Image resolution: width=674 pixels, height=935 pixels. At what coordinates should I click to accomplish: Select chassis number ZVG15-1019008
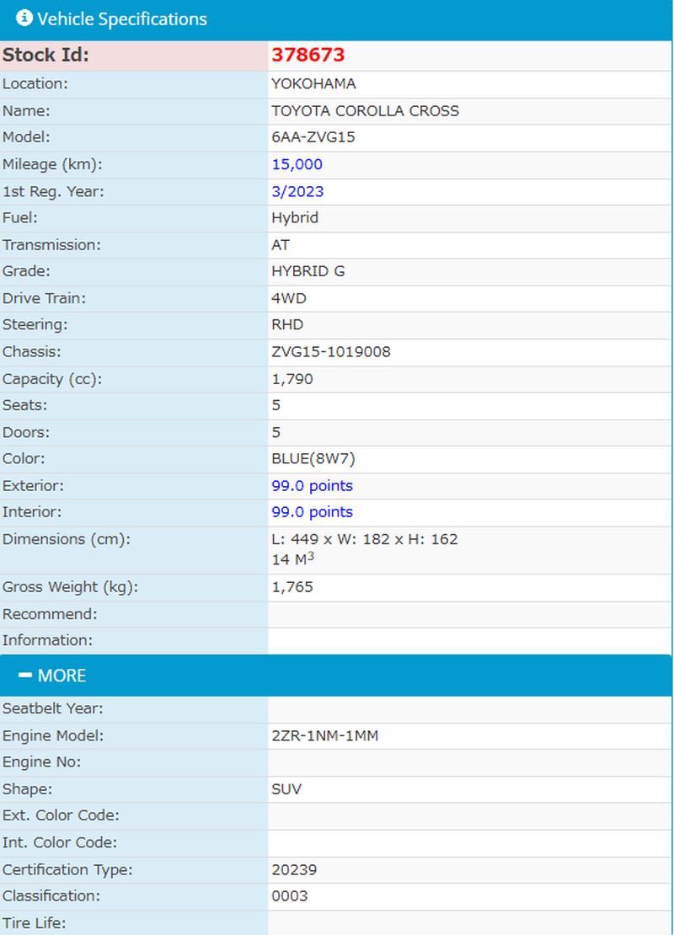coord(331,352)
